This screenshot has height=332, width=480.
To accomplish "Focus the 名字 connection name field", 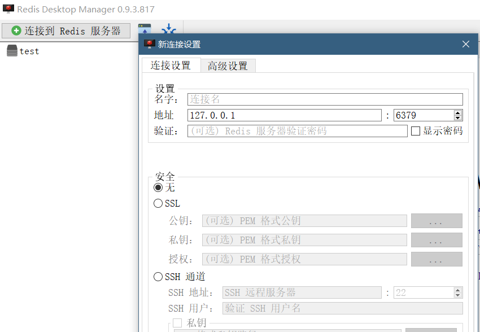I will (x=325, y=99).
